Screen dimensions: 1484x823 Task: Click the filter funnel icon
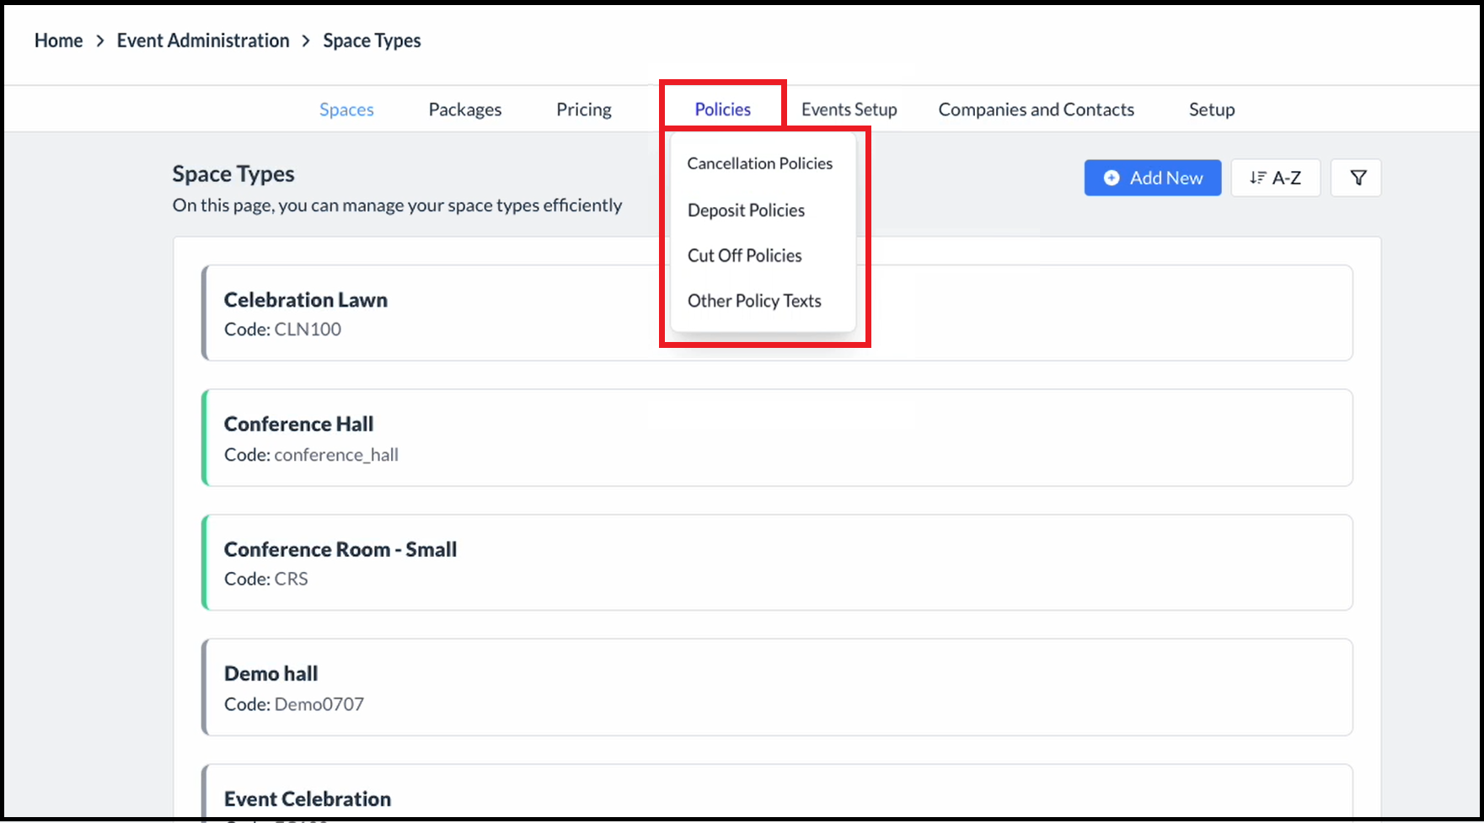click(x=1356, y=178)
